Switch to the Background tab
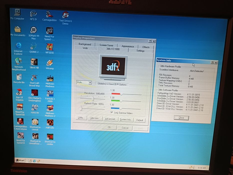233x175 pixels. tap(85, 44)
